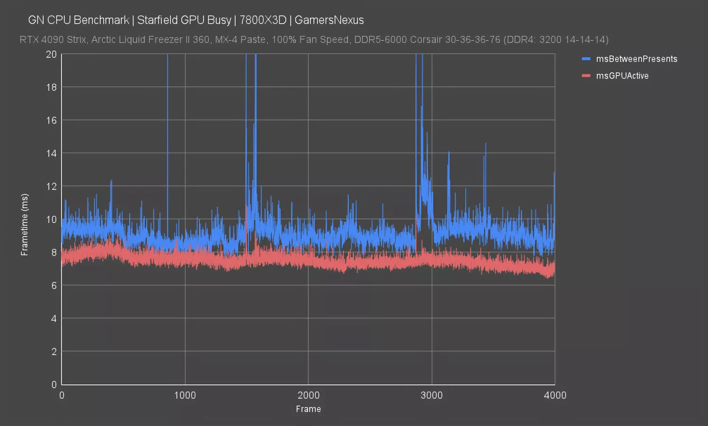This screenshot has height=426, width=708.
Task: Toggle visibility of the msGPUActive series
Action: point(622,75)
